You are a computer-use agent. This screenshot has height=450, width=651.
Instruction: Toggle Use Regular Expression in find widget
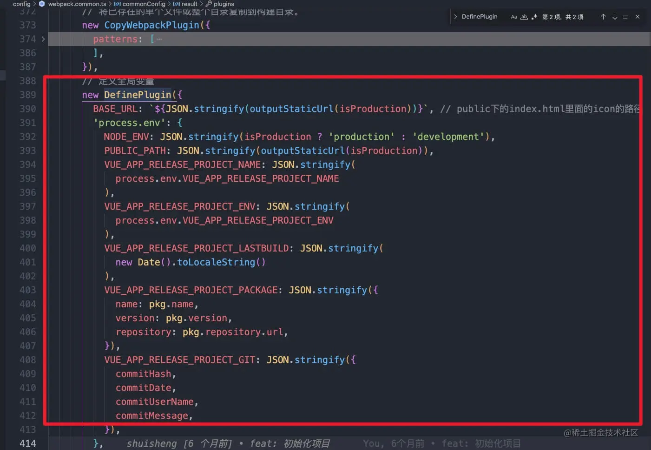coord(534,17)
